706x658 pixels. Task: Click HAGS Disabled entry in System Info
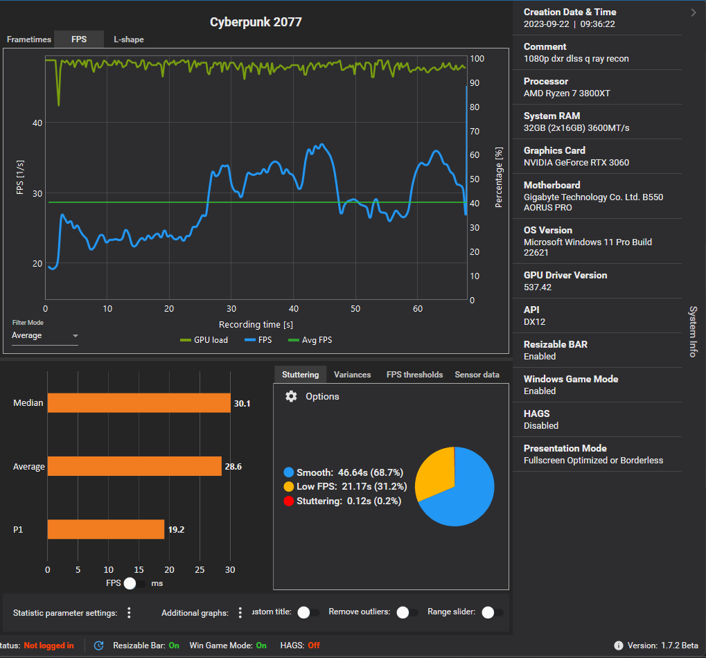tap(597, 420)
